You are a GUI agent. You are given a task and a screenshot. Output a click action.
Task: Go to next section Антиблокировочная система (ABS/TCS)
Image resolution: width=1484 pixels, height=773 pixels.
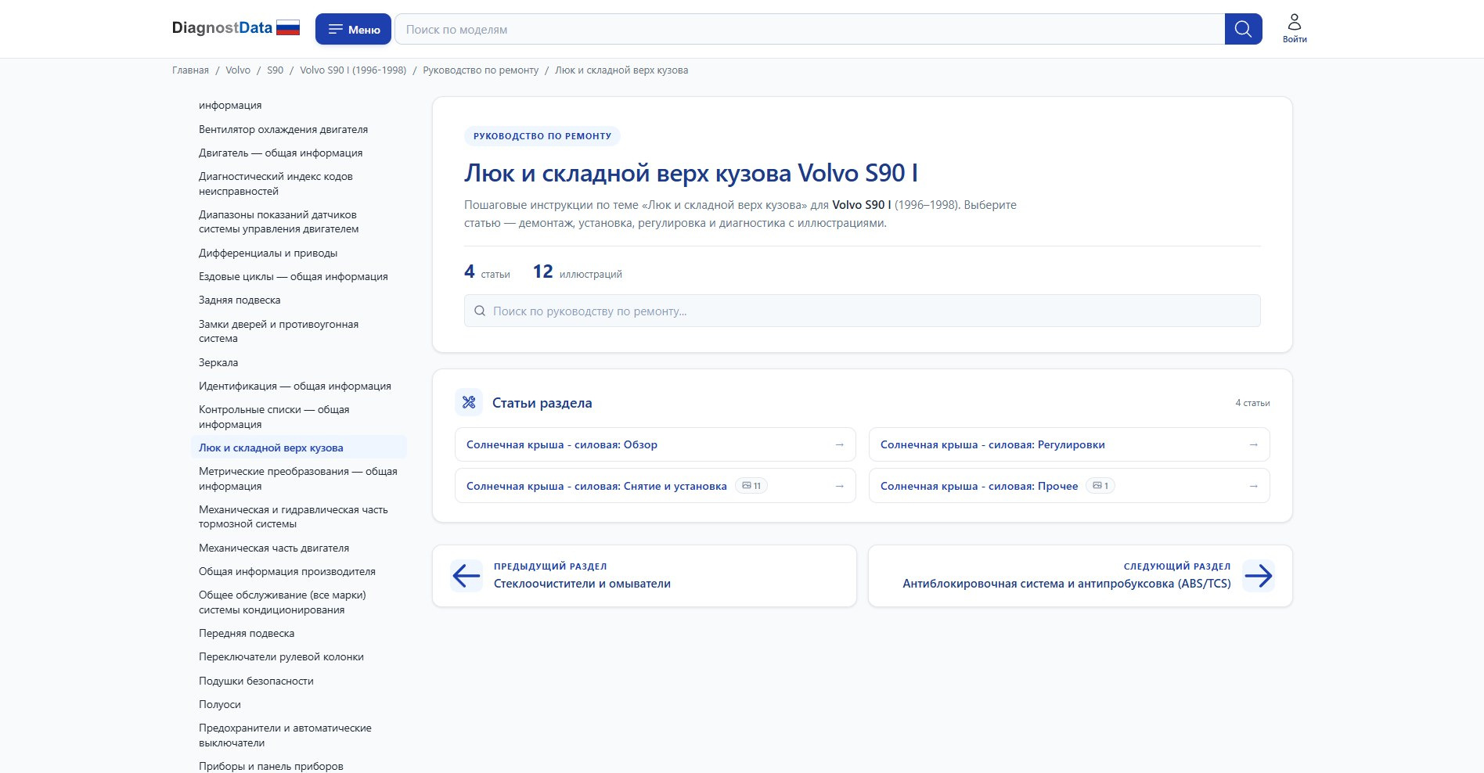1080,576
